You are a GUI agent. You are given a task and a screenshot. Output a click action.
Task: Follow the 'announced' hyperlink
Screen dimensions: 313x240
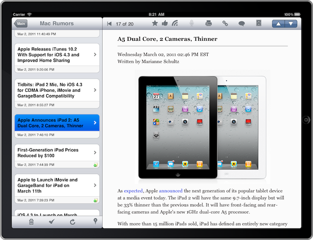click(x=170, y=191)
